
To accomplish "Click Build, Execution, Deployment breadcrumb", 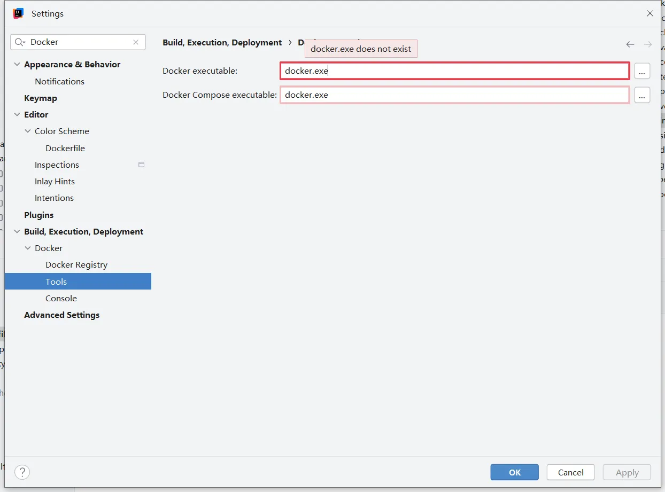I will click(x=222, y=42).
